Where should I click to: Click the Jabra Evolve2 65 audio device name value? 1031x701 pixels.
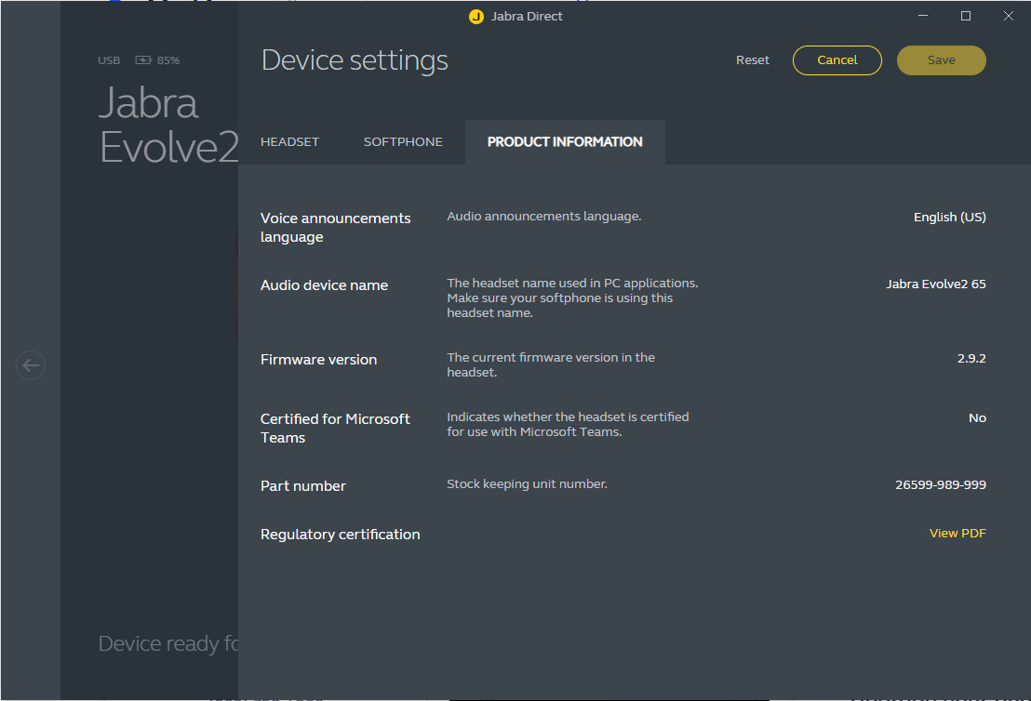tap(936, 284)
